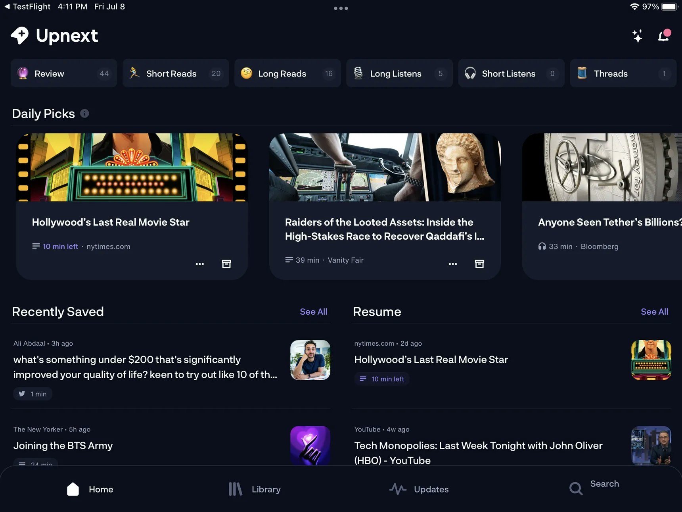Tap the monocle face Long Reads icon
The width and height of the screenshot is (682, 512).
click(246, 73)
